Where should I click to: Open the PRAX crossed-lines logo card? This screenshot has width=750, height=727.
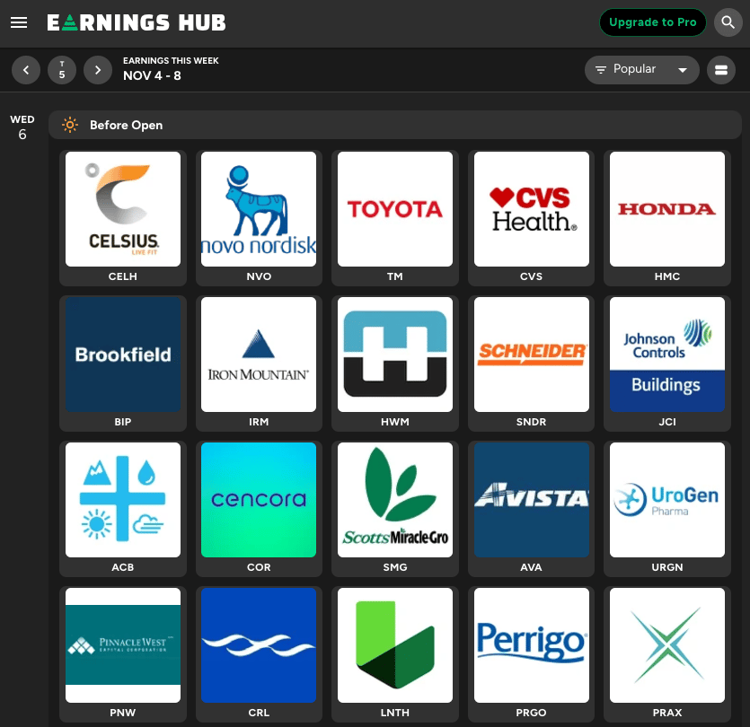point(667,654)
